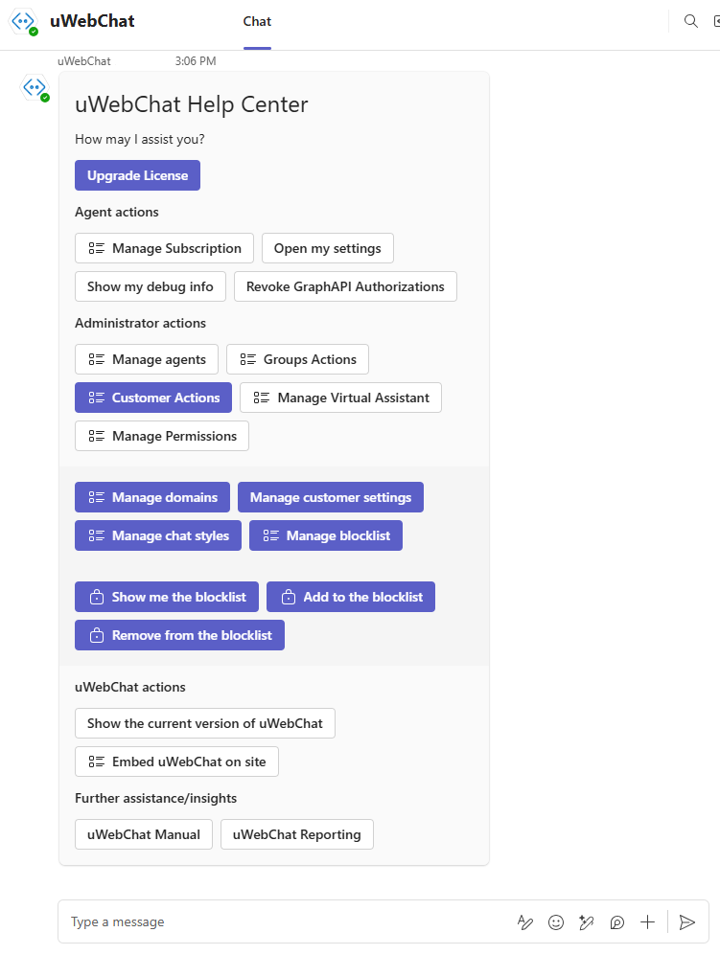Viewport: 720px width, 955px height.
Task: Send the message with the send arrow icon
Action: point(687,921)
